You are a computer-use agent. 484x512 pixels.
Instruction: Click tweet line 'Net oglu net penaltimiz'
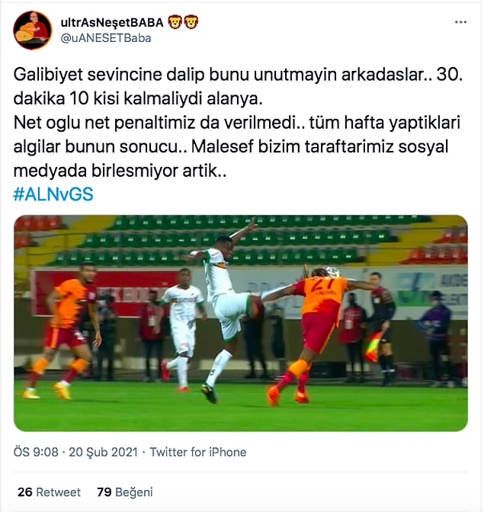(237, 123)
